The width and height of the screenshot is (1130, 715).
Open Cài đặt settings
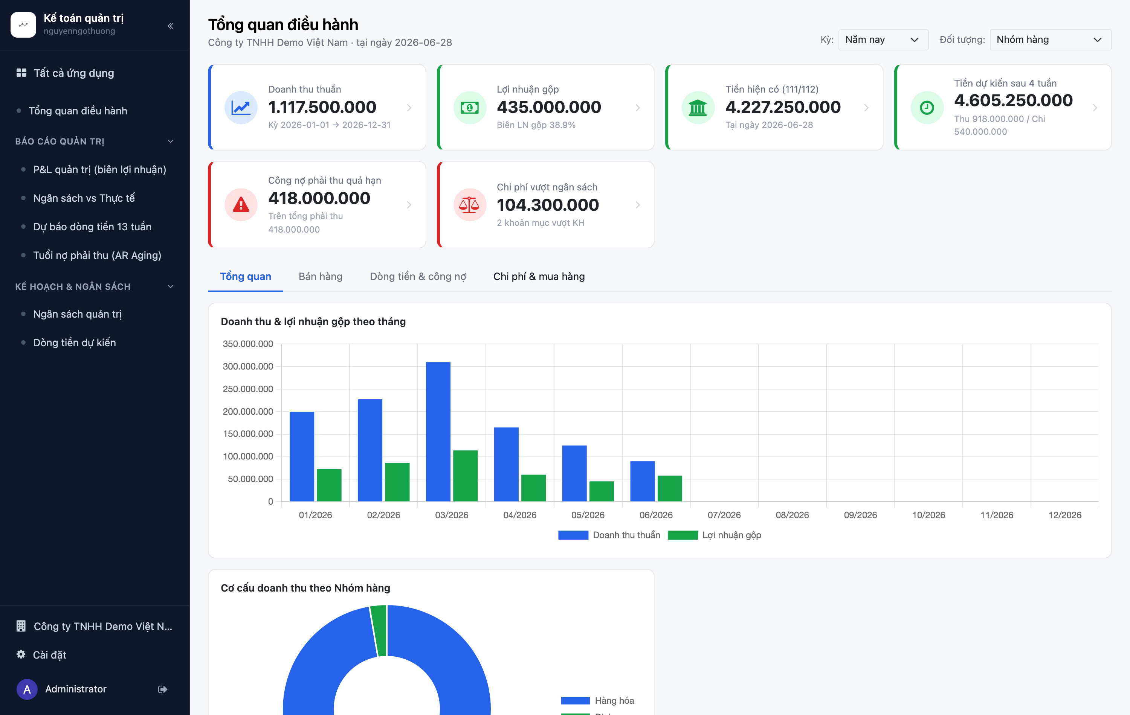tap(49, 654)
